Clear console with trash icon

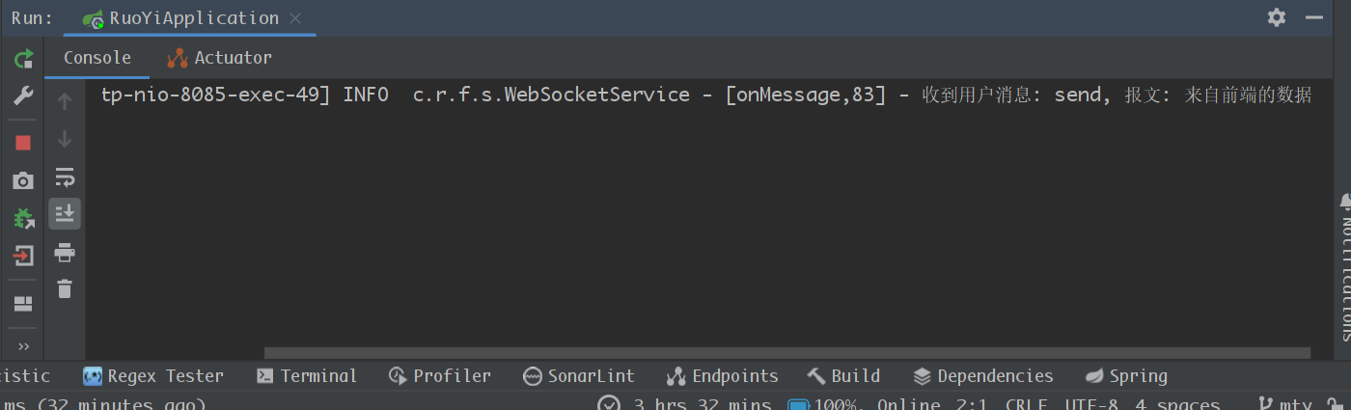[65, 288]
